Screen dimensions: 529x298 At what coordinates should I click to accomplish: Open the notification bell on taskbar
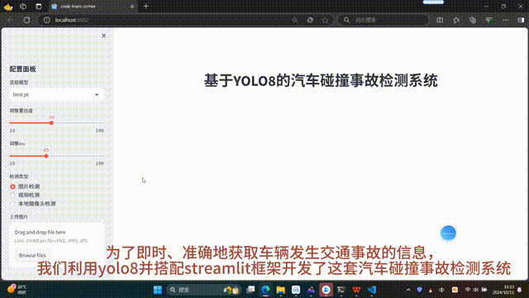520,290
